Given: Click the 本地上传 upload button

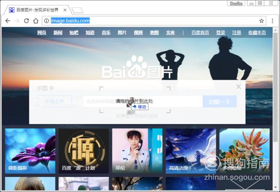Looking at the screenshot, I should pos(54,101).
